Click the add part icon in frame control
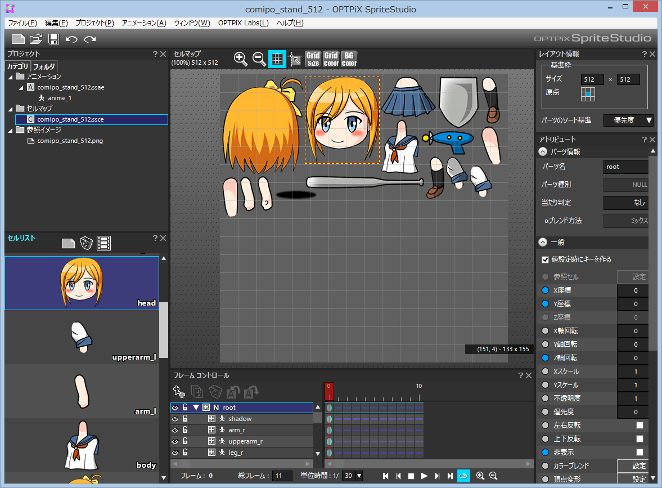This screenshot has width=662, height=488. tap(179, 392)
